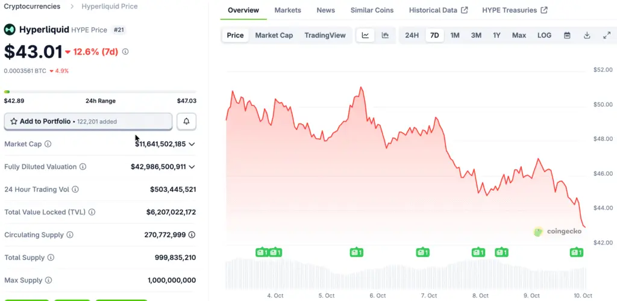Viewport: 617px width, 301px height.
Task: Toggle the LOG scale option
Action: [544, 36]
